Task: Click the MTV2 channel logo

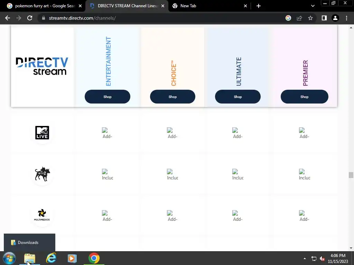Action: 42,174
